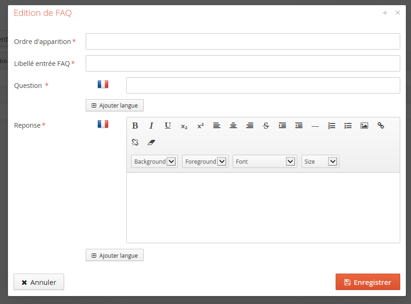Apply italic style in the editor toolbar
The image size is (411, 304).
pyautogui.click(x=151, y=126)
